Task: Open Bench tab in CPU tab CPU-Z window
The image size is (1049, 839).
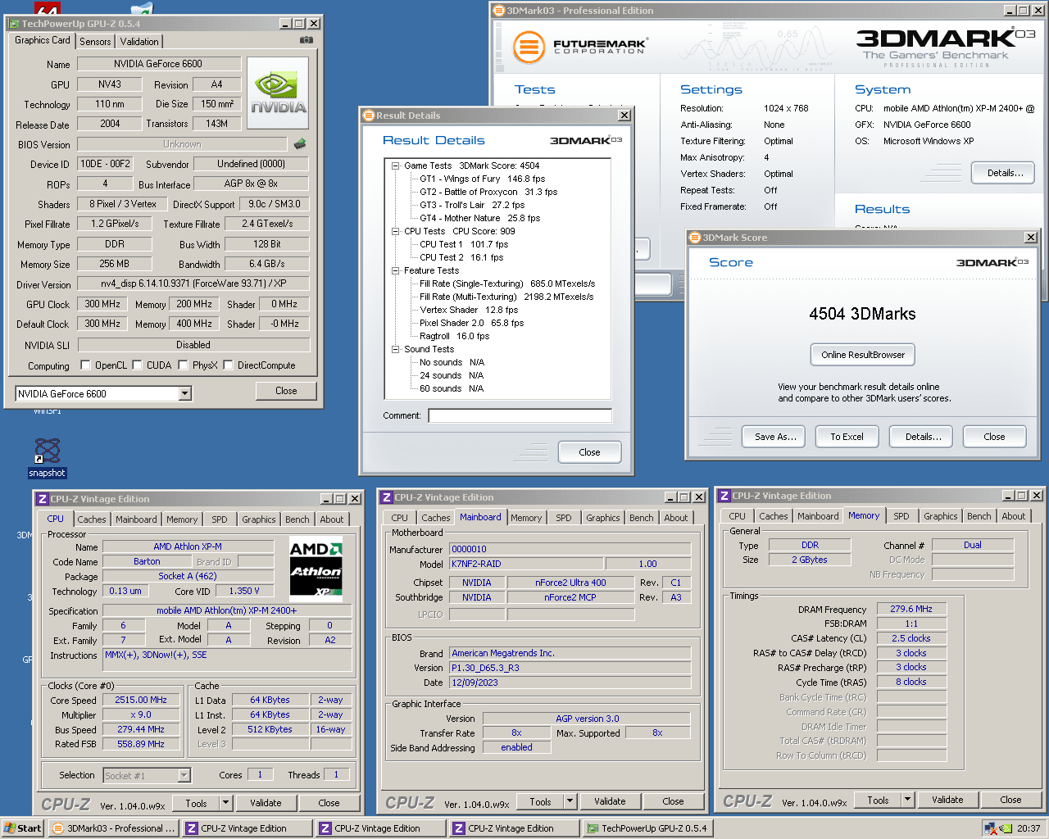Action: (x=297, y=519)
